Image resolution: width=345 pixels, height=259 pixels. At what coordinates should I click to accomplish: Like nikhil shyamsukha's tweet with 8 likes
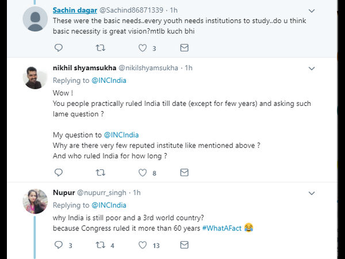pos(141,172)
